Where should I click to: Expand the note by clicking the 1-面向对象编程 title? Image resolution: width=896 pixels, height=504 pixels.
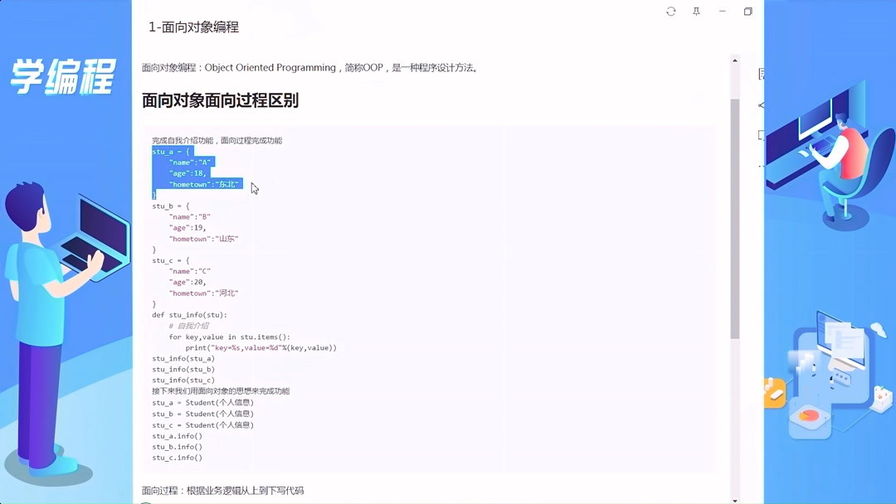point(194,27)
